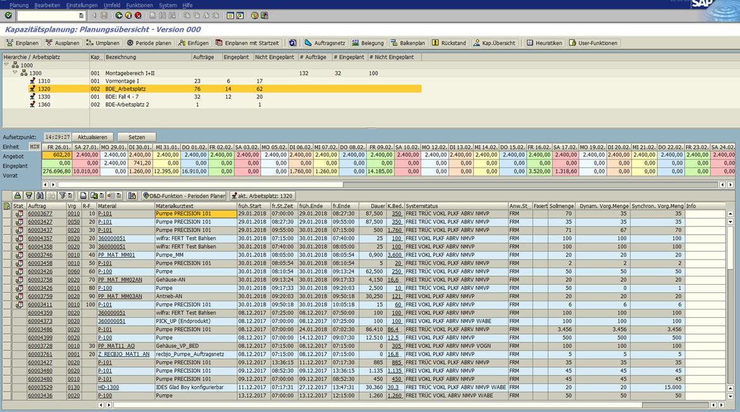Open the layout dropdown arrow in order list toolbar
The height and width of the screenshot is (412, 740).
(x=119, y=196)
